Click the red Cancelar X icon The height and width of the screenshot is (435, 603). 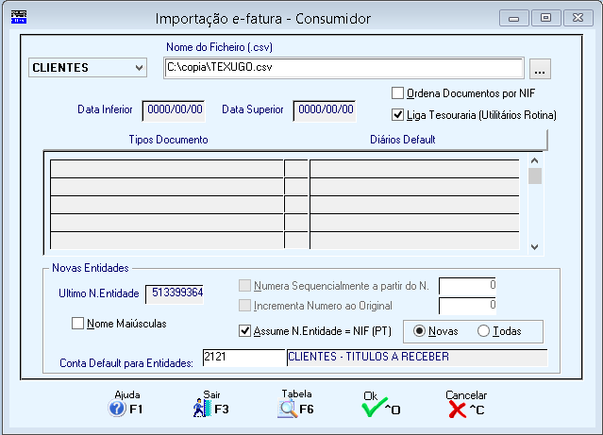pos(458,410)
